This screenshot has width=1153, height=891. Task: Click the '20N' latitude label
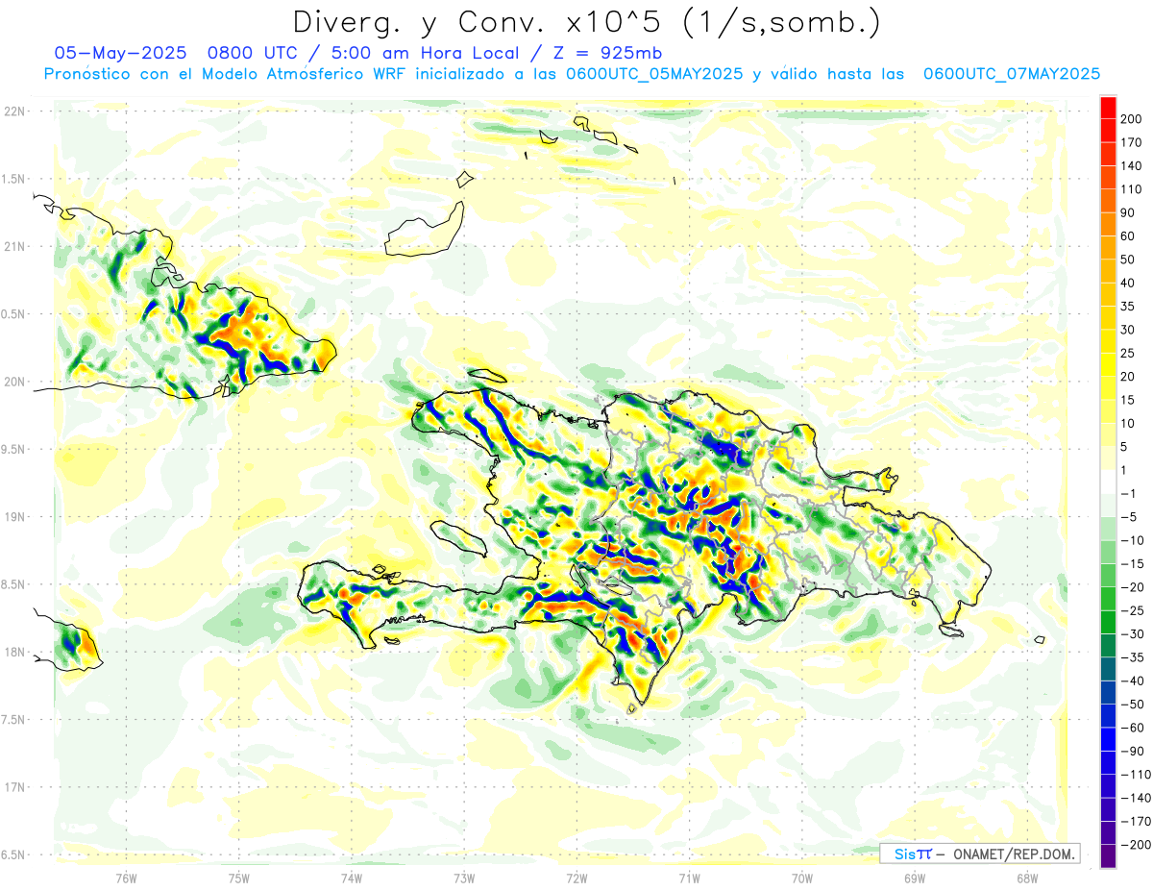tap(13, 382)
